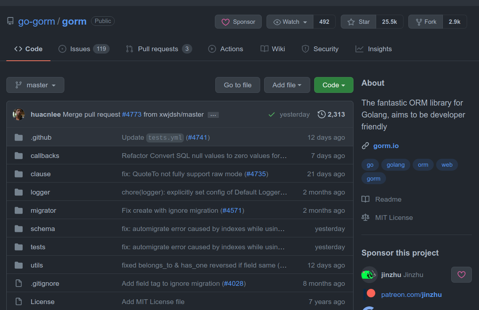Screen dimensions: 479x310
Task: Select the web topic tag
Action: [447, 165]
